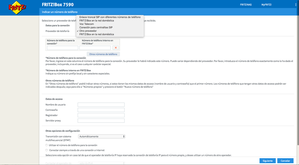Click the Registrador input box
The height and width of the screenshot is (165, 299).
point(101,115)
